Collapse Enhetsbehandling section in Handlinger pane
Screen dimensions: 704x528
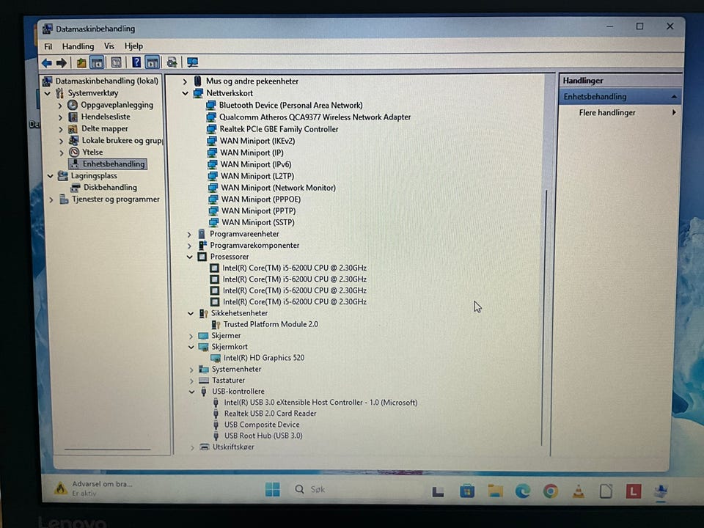[674, 97]
